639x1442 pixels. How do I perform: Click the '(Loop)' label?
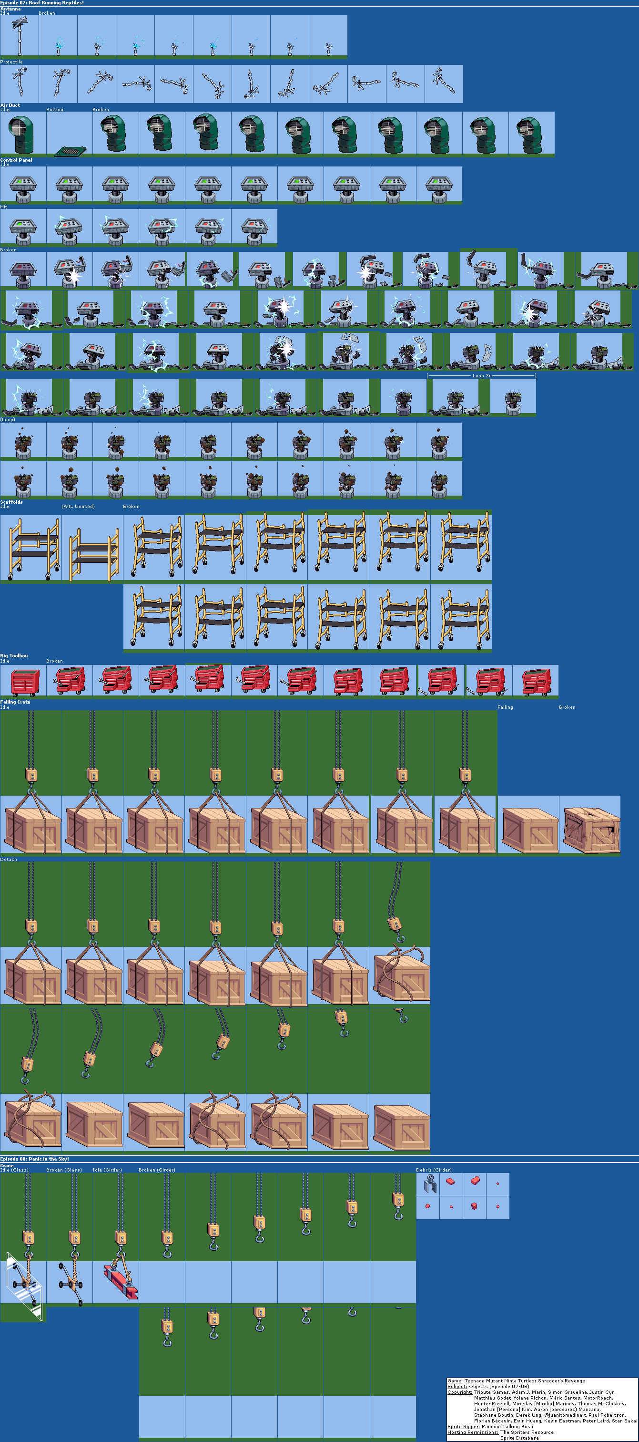(8, 420)
